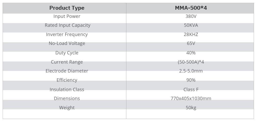Click the MMA-500*4 header cell
256x121 pixels.
point(191,8)
